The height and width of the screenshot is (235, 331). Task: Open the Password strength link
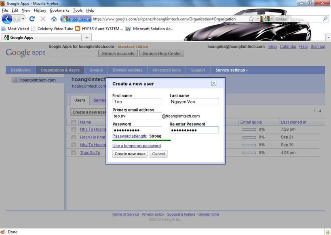pyautogui.click(x=130, y=136)
